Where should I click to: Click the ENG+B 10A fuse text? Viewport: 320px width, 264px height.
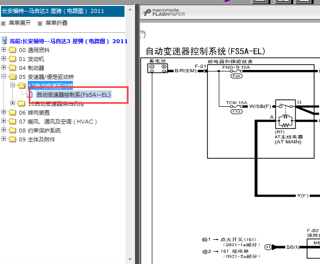(x=236, y=67)
